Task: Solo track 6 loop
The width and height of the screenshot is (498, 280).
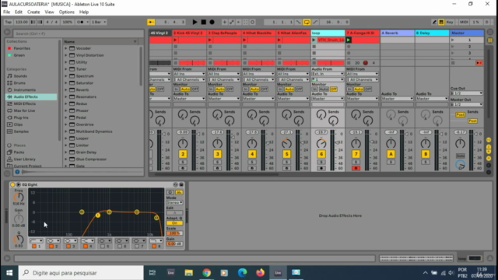Action: tap(321, 163)
